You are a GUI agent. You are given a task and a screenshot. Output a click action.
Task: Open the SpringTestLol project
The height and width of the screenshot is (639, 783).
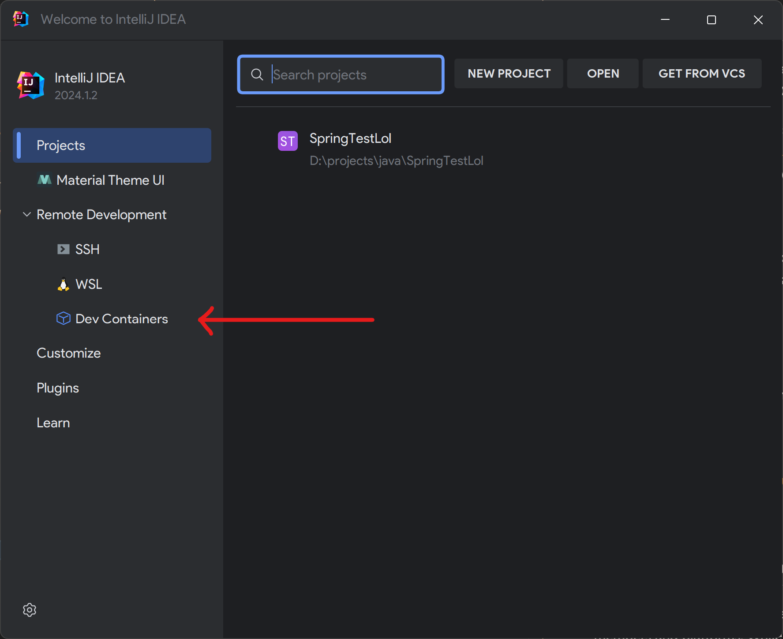pos(350,139)
